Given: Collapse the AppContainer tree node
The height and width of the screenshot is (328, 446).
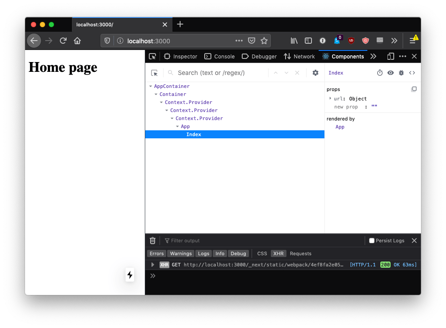Looking at the screenshot, I should pyautogui.click(x=151, y=86).
